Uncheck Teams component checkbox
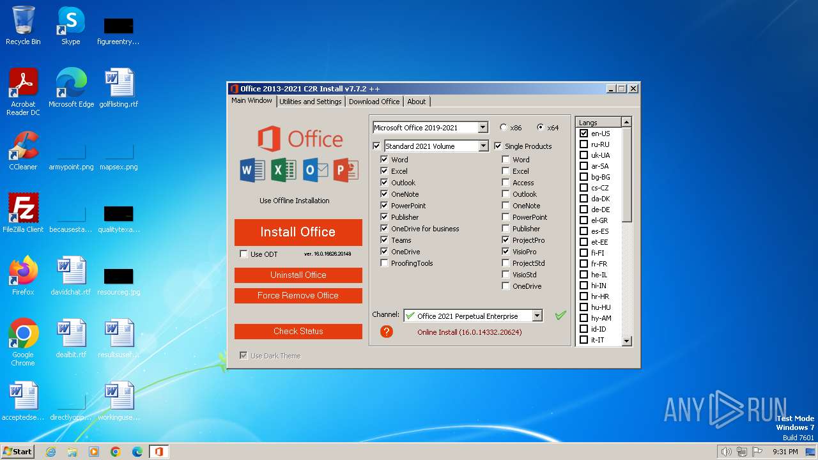The height and width of the screenshot is (460, 818). pyautogui.click(x=384, y=240)
